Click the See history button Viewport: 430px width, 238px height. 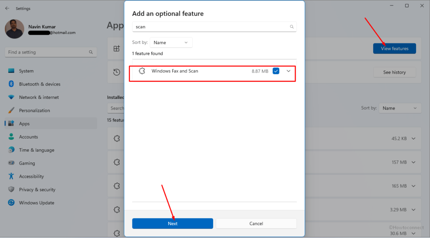(x=394, y=72)
